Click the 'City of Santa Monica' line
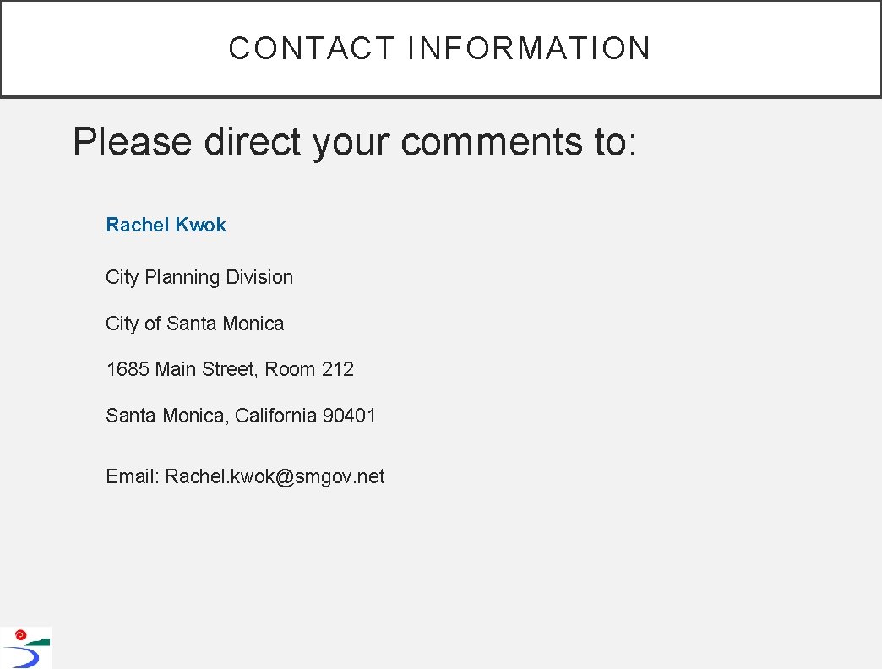 [194, 324]
